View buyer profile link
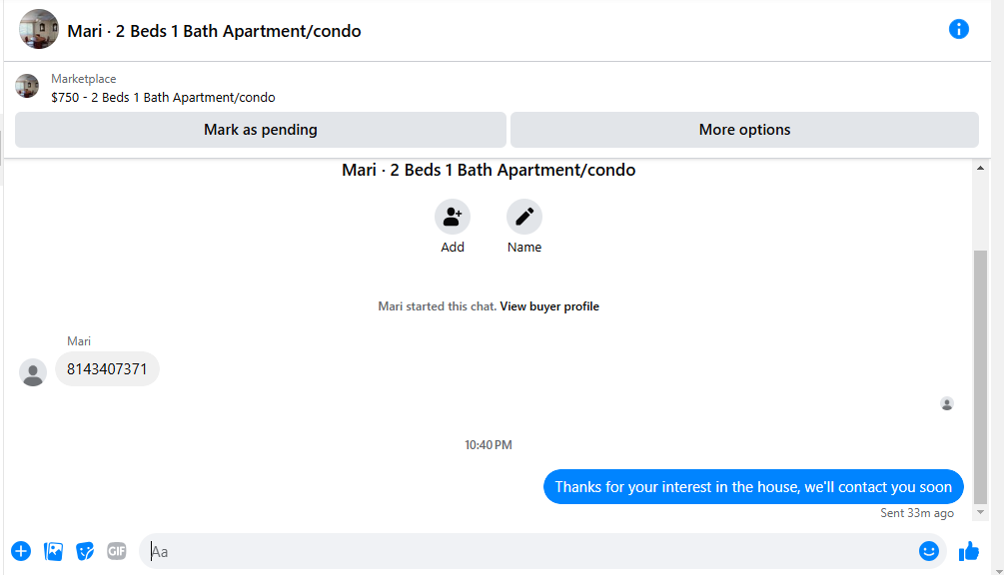The width and height of the screenshot is (1004, 575). [x=549, y=306]
